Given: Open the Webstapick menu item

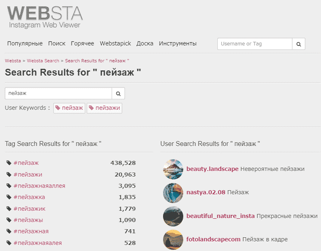Looking at the screenshot, I should click(115, 43).
